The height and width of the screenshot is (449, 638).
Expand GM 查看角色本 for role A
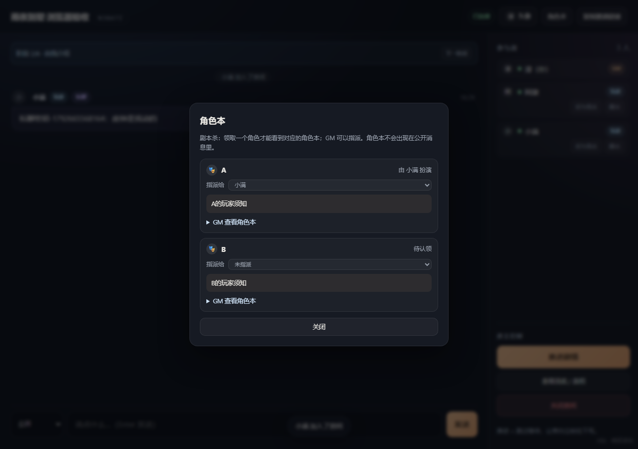coord(231,222)
